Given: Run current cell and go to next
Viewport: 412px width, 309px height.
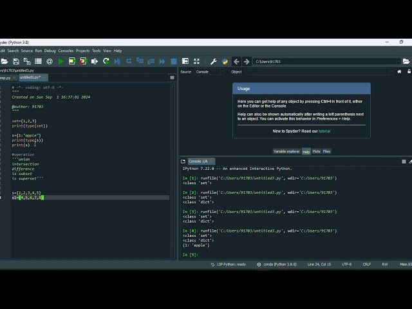Looking at the screenshot, I should [x=83, y=62].
